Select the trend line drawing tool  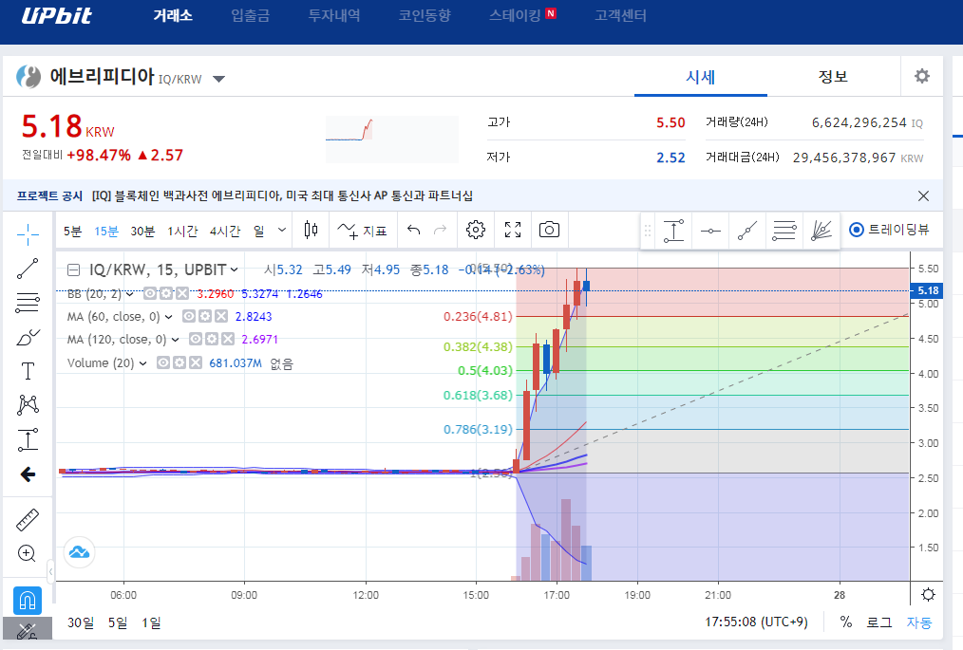coord(28,269)
